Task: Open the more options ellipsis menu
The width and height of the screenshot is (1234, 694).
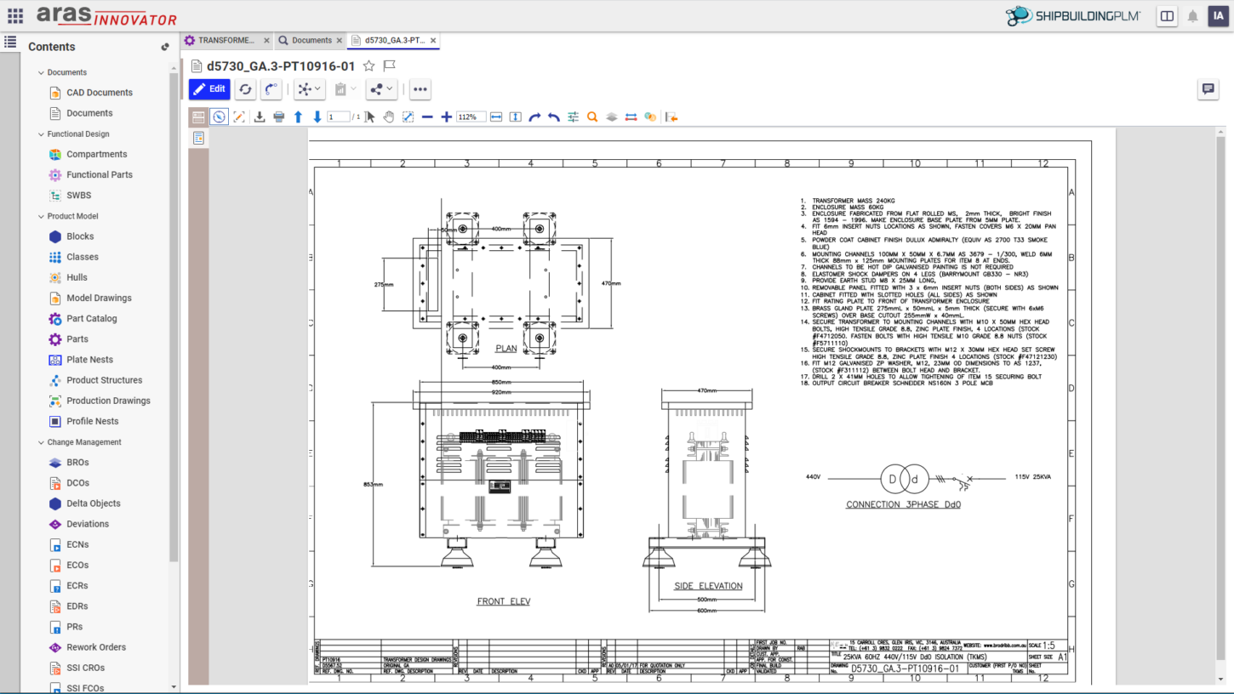Action: click(420, 88)
